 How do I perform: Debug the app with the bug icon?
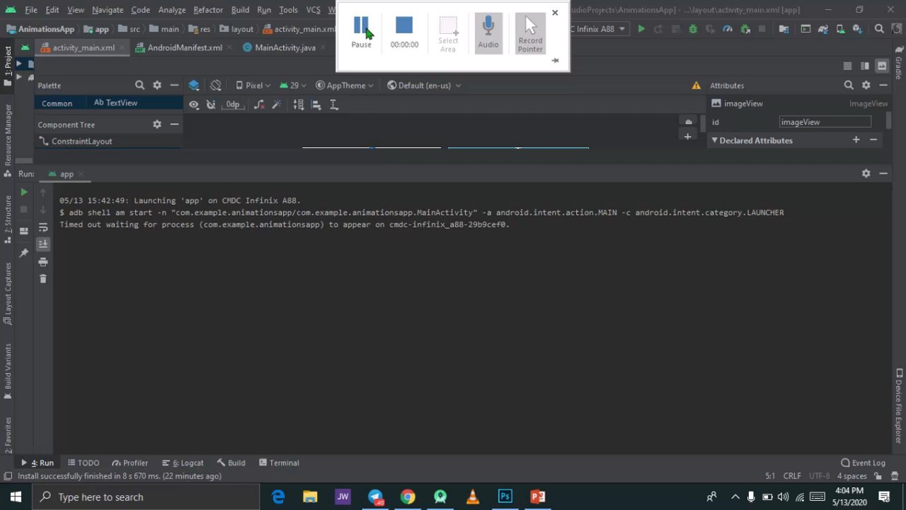coord(693,29)
